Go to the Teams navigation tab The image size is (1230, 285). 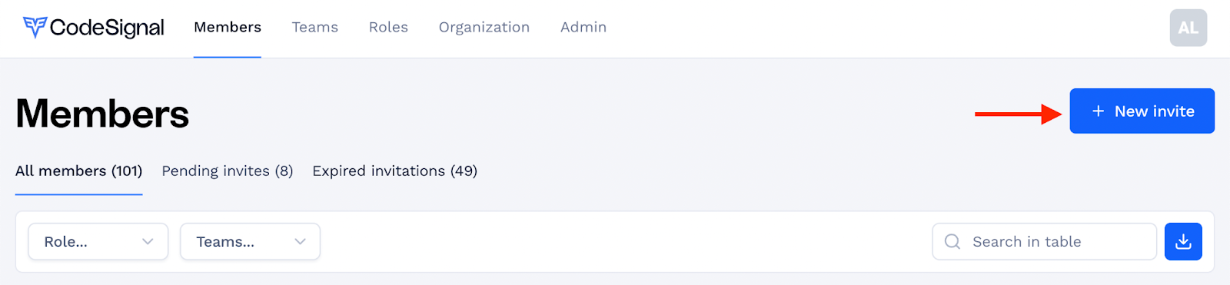click(315, 28)
